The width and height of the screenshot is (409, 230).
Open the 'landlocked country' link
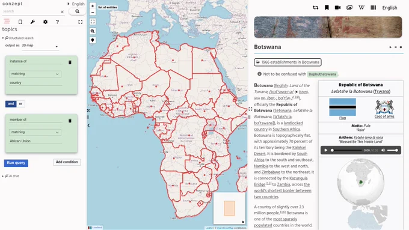278,126
